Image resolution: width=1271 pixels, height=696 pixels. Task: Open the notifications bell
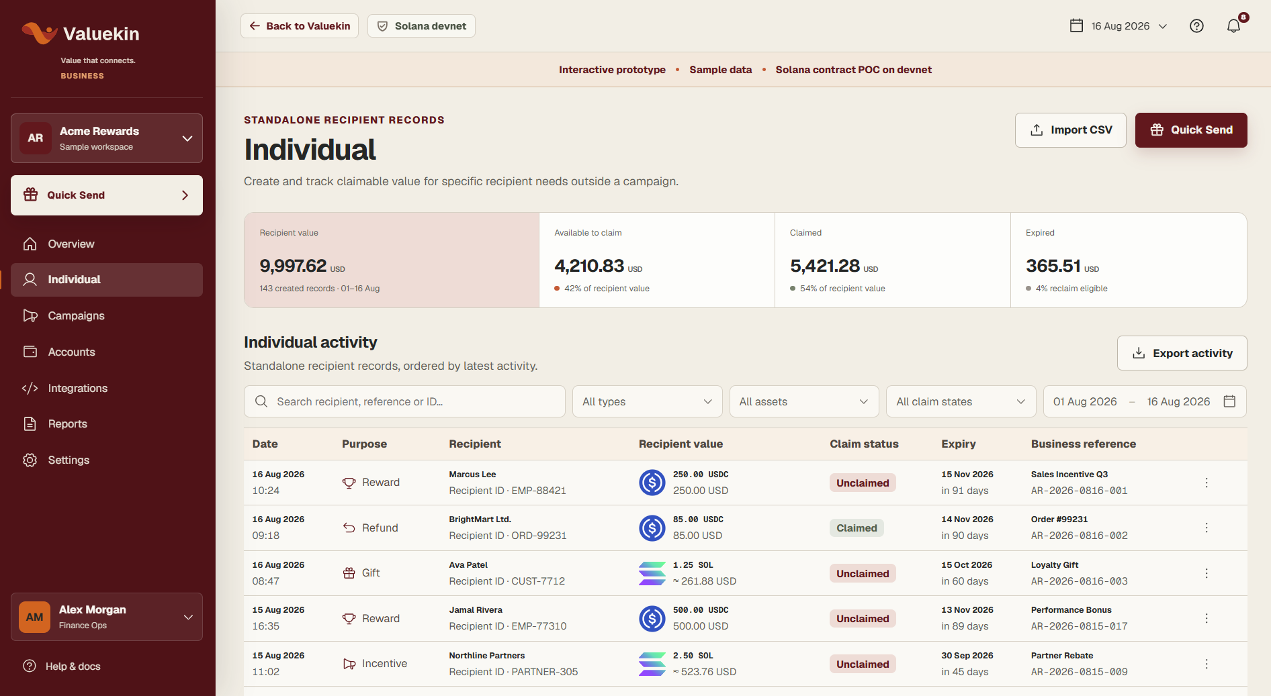click(1233, 26)
